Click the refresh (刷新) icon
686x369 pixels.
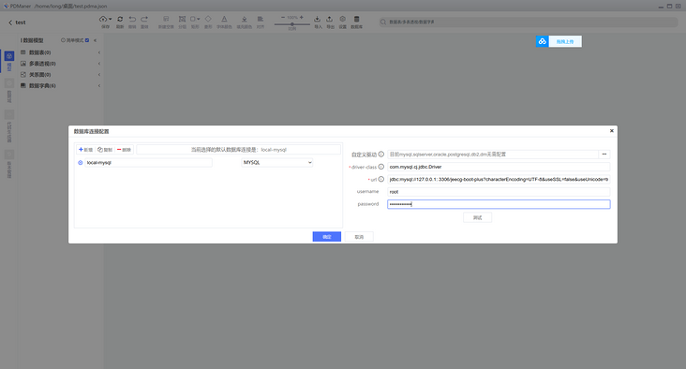click(x=120, y=19)
